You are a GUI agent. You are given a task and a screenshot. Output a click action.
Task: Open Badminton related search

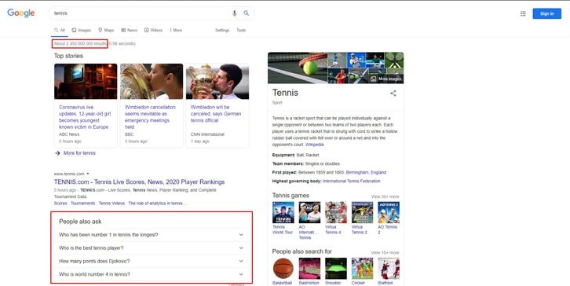point(309,271)
